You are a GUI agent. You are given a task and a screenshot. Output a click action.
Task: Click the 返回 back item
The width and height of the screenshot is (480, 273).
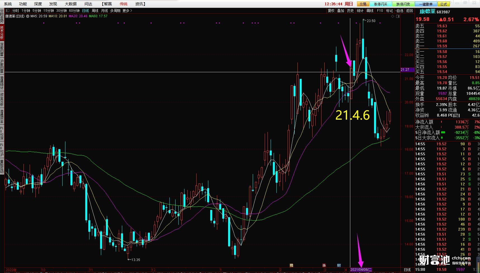[x=410, y=11]
